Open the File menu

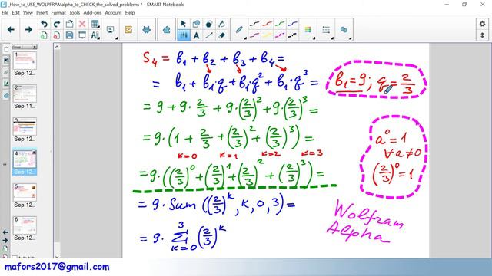point(5,13)
